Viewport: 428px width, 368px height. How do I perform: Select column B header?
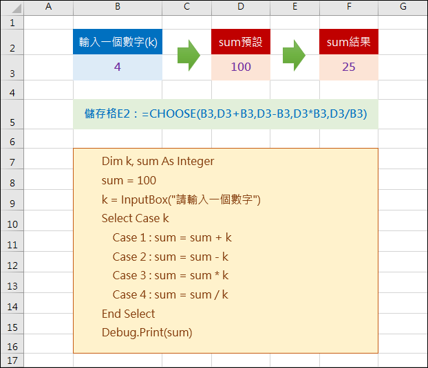click(x=118, y=8)
